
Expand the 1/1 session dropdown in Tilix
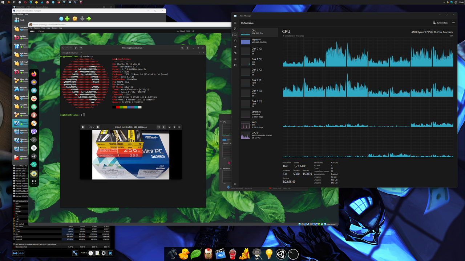pyautogui.click(x=64, y=47)
